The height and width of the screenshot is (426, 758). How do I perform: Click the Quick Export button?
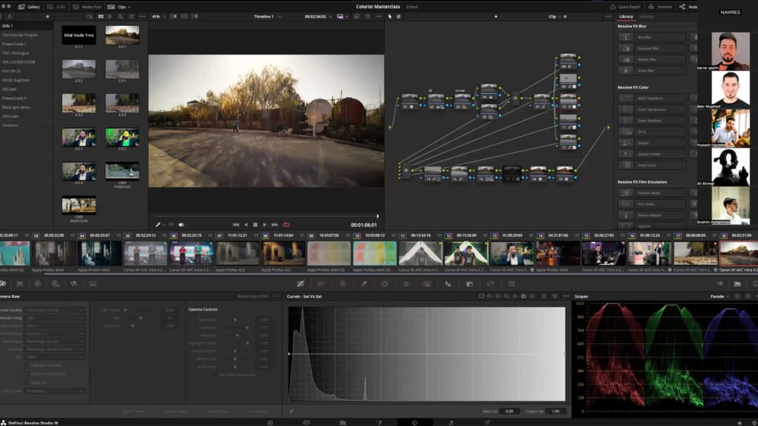coord(625,7)
